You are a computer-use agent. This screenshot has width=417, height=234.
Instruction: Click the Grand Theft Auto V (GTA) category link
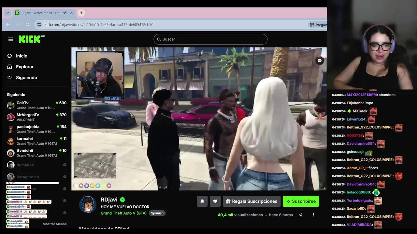tap(123, 213)
